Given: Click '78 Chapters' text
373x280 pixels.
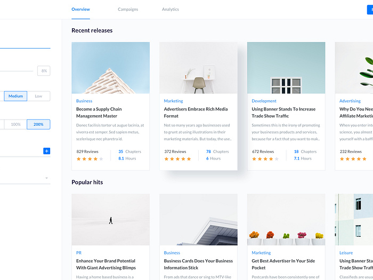Looking at the screenshot, I should click(217, 151).
